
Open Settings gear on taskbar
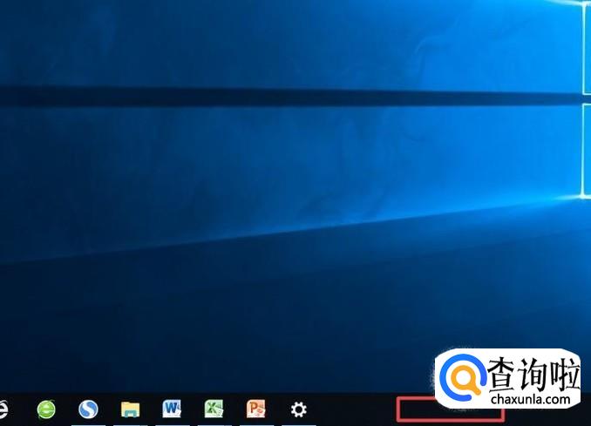click(x=298, y=409)
